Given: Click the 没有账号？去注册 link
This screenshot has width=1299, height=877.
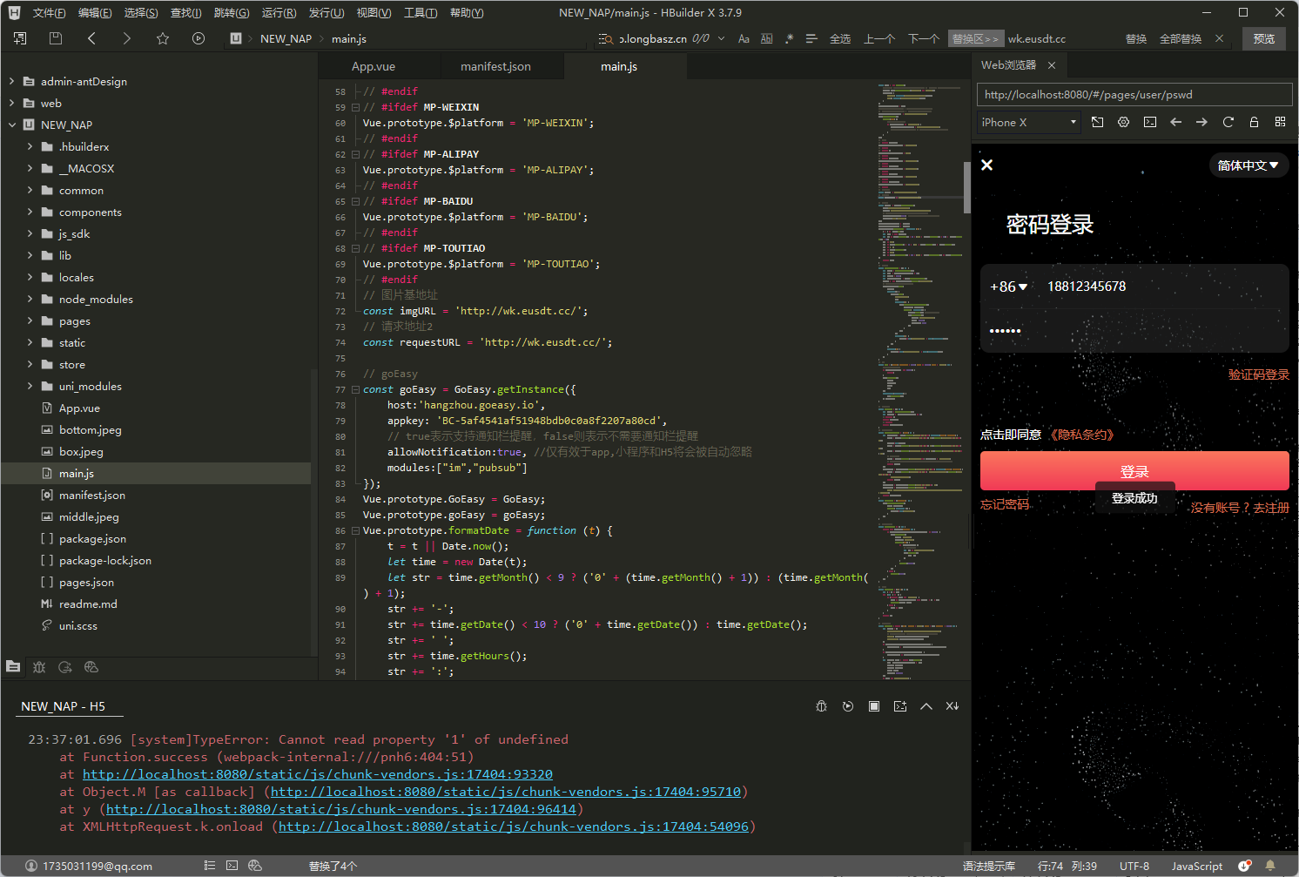Looking at the screenshot, I should (x=1240, y=508).
